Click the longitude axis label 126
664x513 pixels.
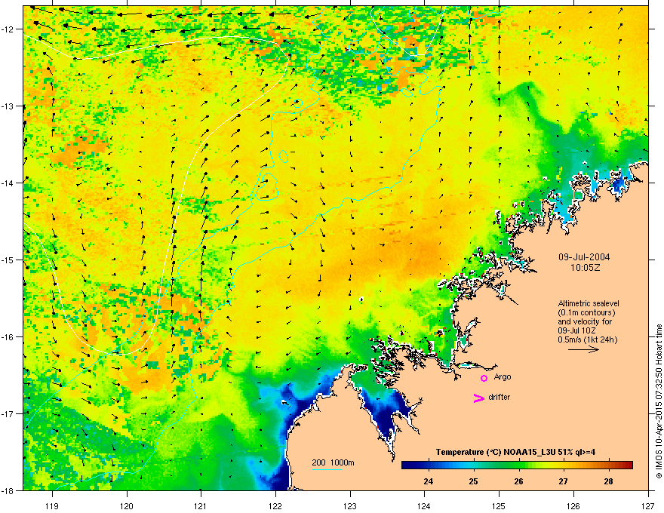click(x=573, y=505)
